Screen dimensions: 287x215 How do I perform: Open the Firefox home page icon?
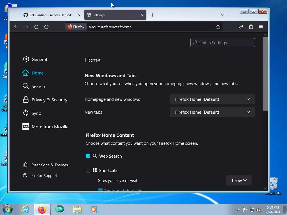pos(46,27)
